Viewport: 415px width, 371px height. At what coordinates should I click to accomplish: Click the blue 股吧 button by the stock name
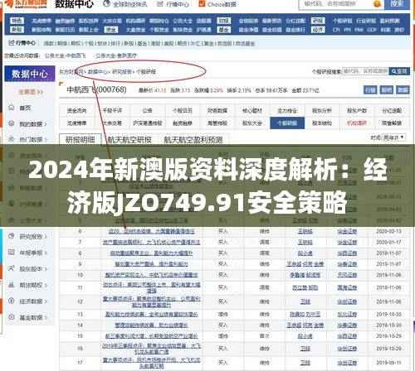386,90
